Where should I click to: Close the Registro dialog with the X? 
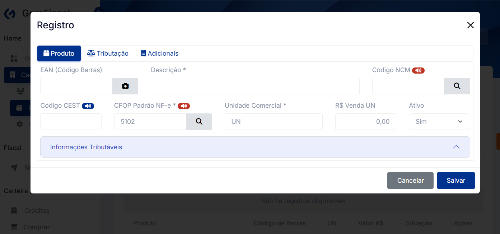coord(470,25)
